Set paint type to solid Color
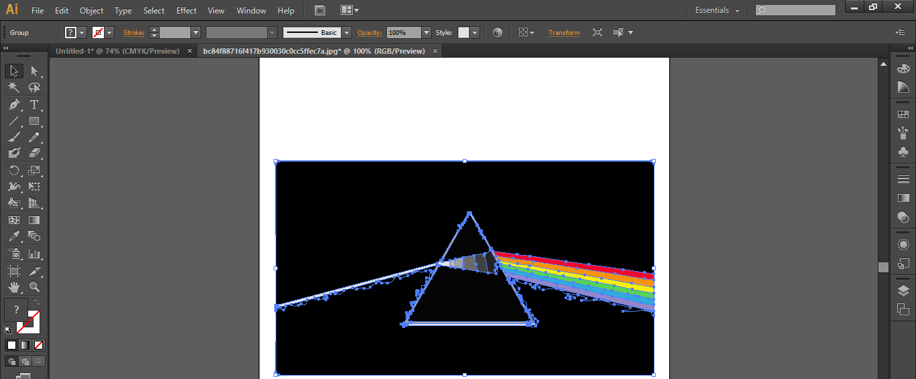Screen dimensions: 916x379 (11, 345)
